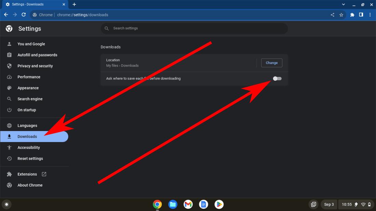Click the back navigation arrow
Viewport: 376px width, 211px height.
6,15
